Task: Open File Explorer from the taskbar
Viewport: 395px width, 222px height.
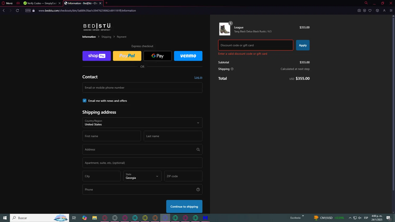Action: [x=95, y=218]
